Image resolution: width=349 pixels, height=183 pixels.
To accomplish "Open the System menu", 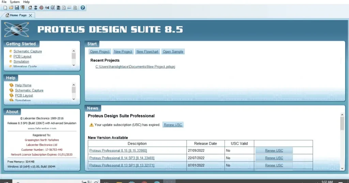I will (15, 2).
